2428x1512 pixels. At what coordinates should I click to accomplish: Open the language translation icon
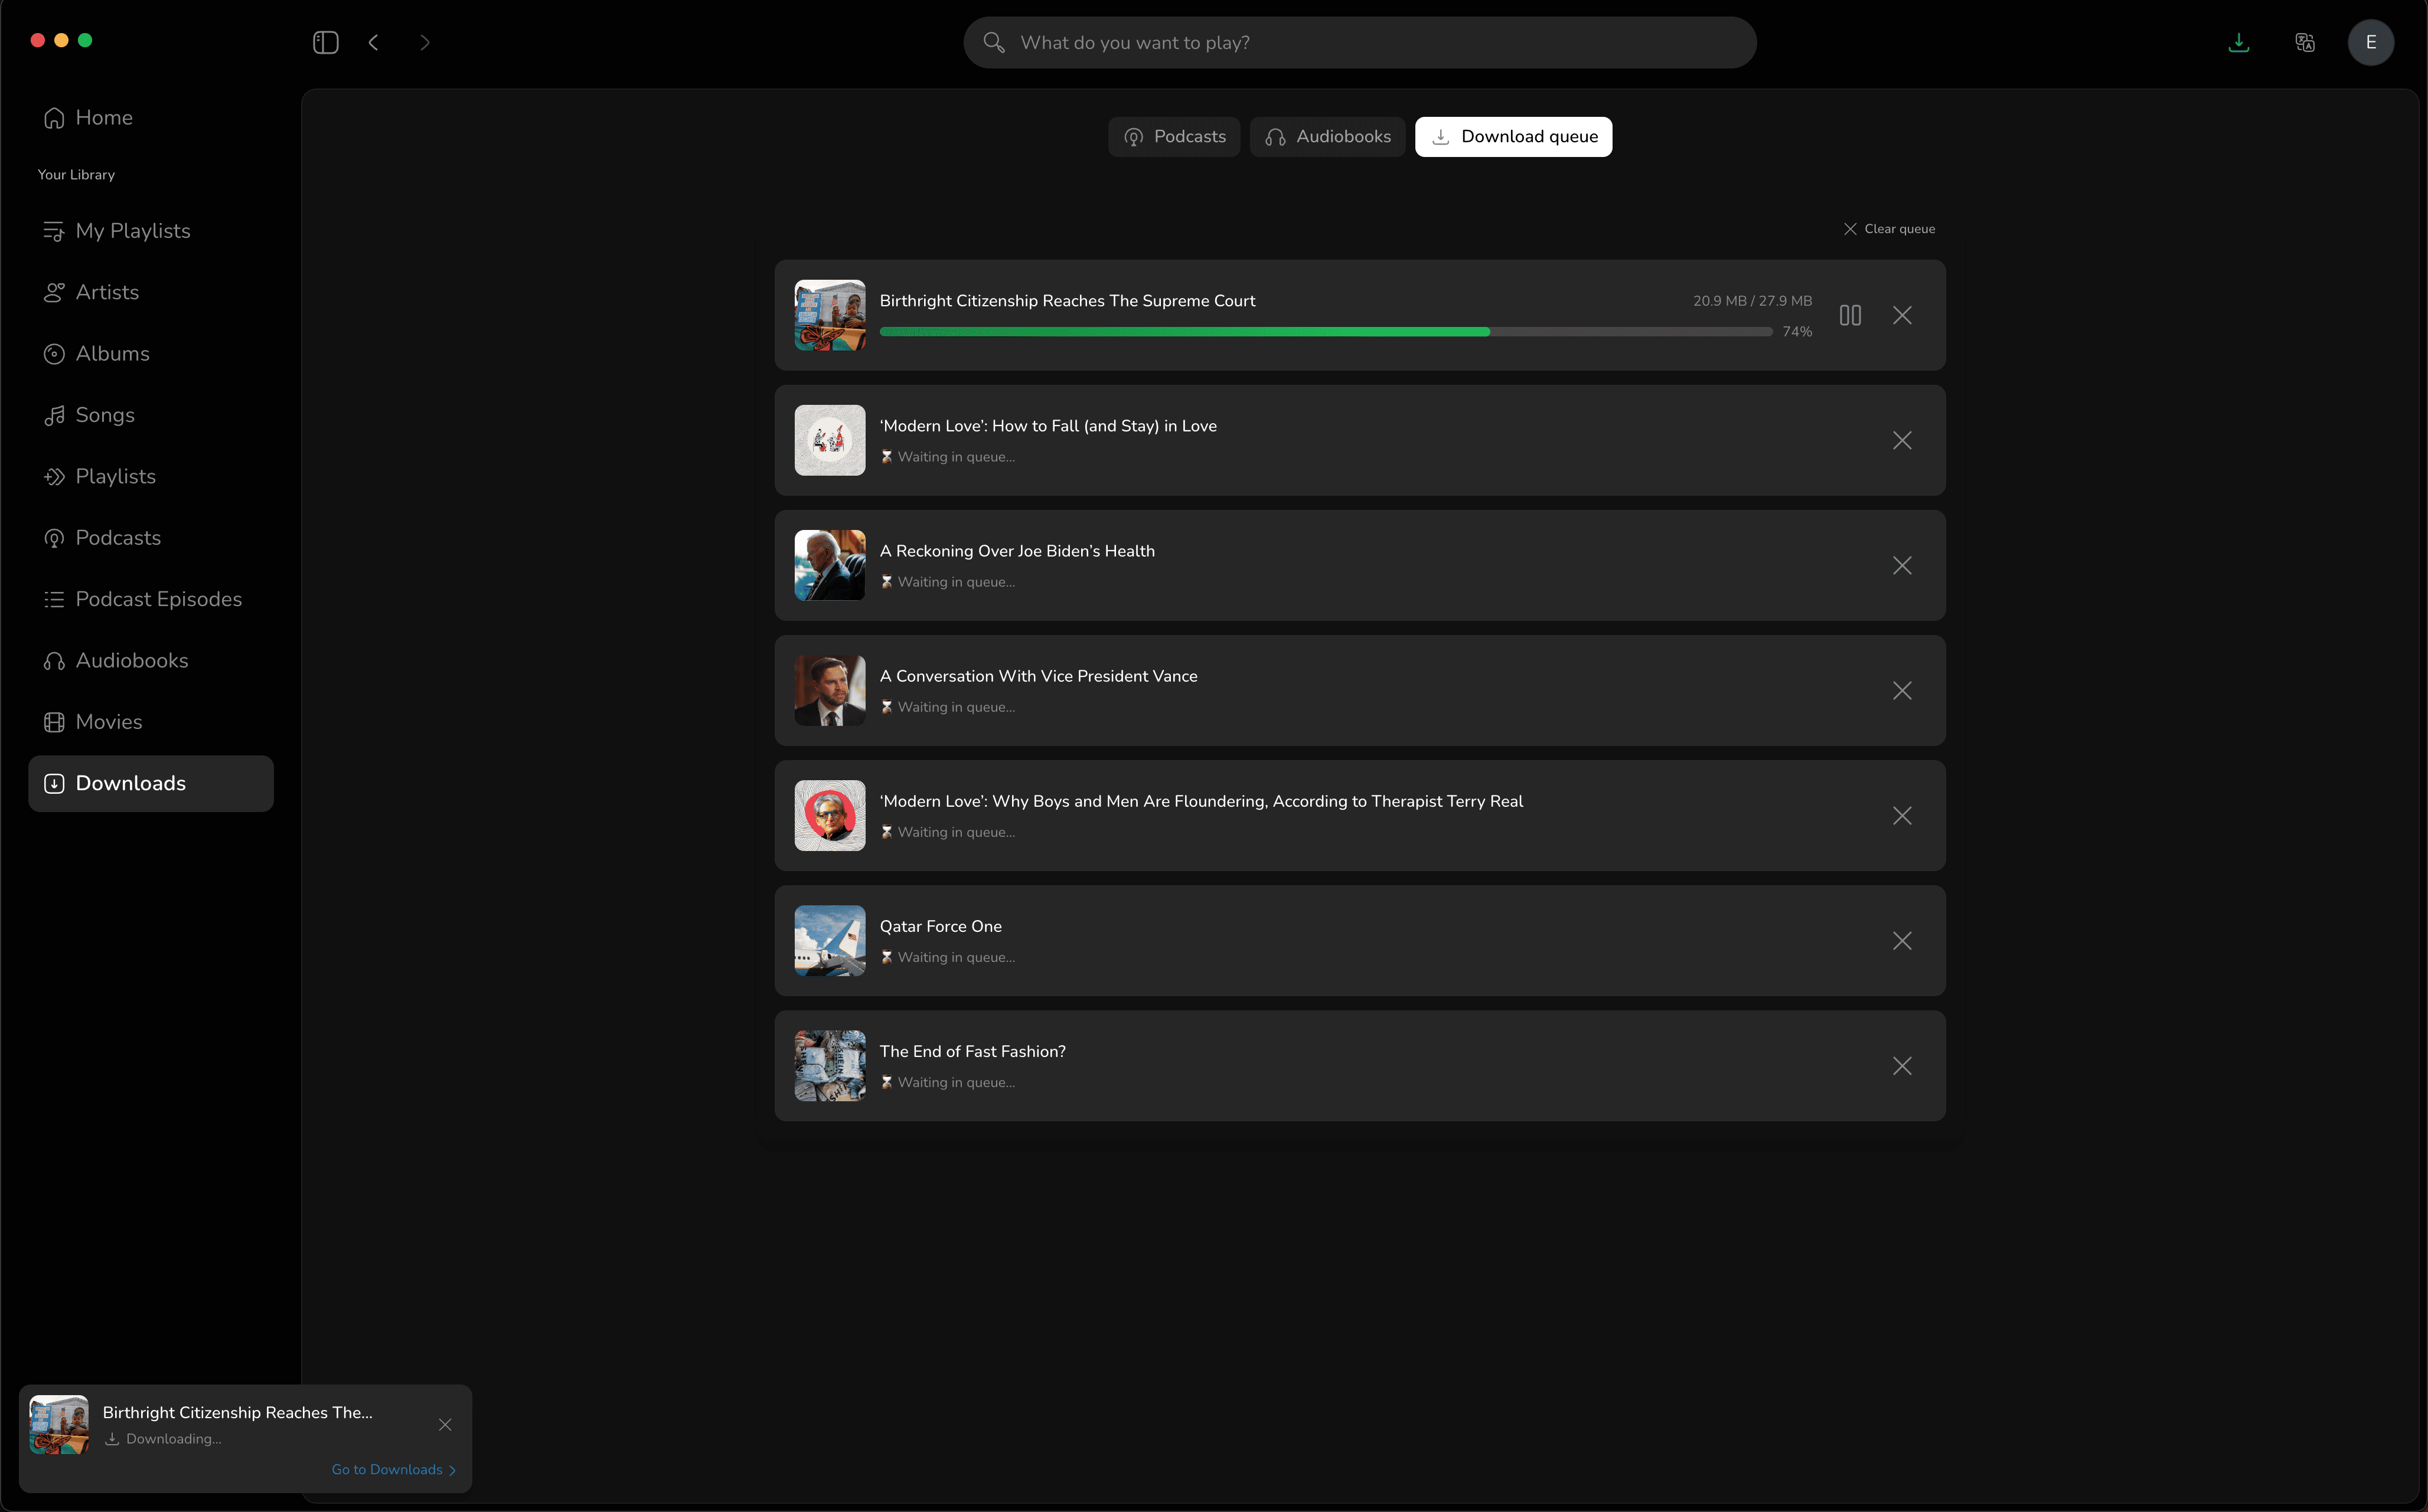point(2305,42)
